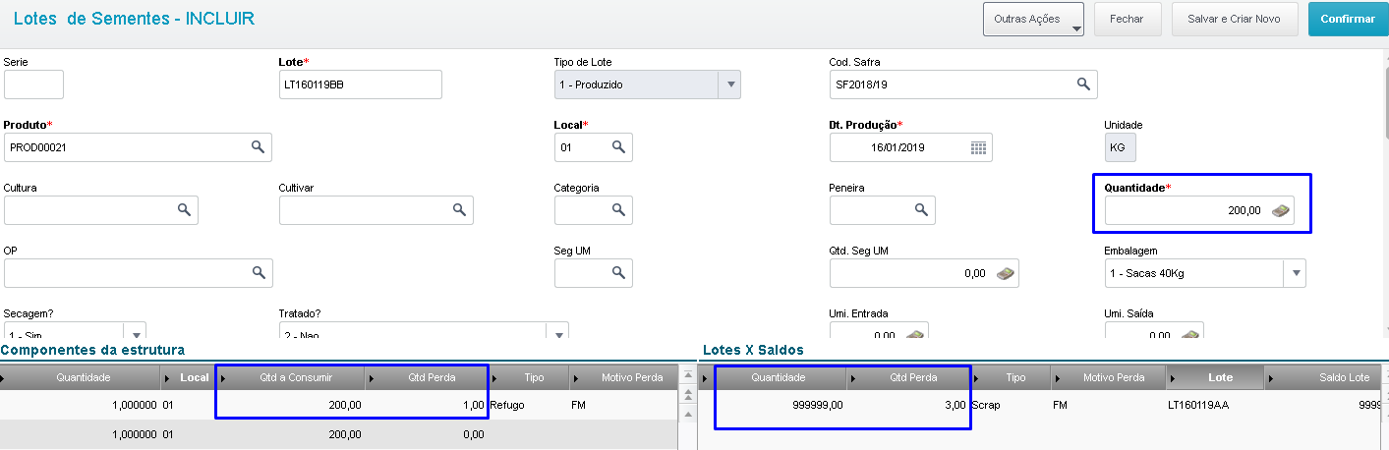
Task: Click the OP field search magnifier
Action: [x=259, y=273]
